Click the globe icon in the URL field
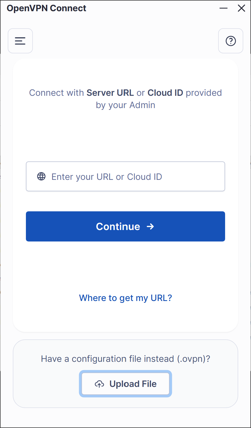 click(41, 176)
